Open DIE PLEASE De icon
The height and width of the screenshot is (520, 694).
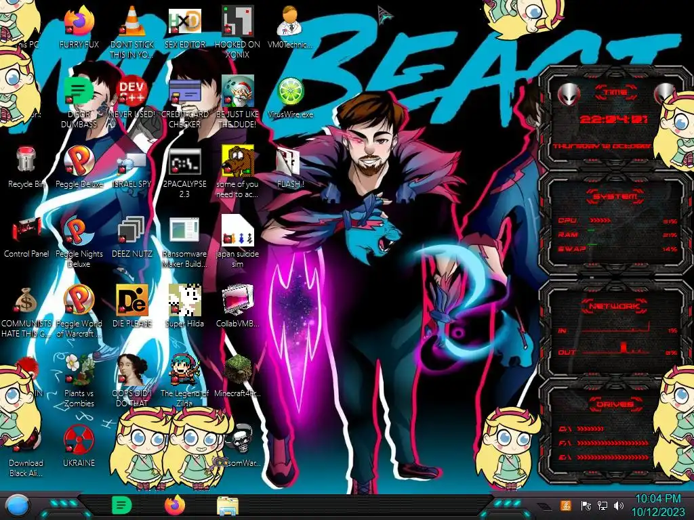[132, 300]
